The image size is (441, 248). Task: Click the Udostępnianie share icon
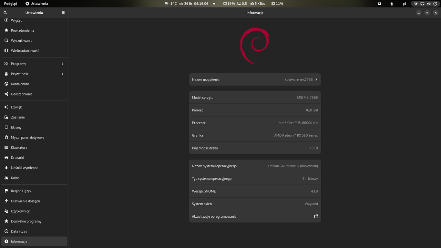[6, 94]
